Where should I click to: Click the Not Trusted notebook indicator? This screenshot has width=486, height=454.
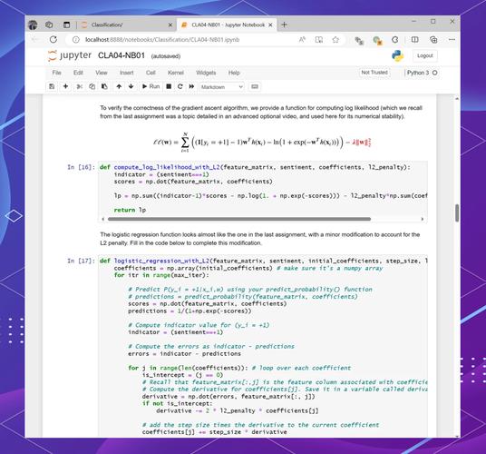(374, 73)
